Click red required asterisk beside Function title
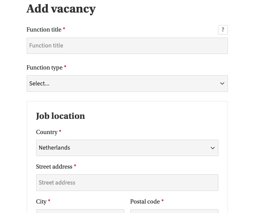 (x=64, y=29)
